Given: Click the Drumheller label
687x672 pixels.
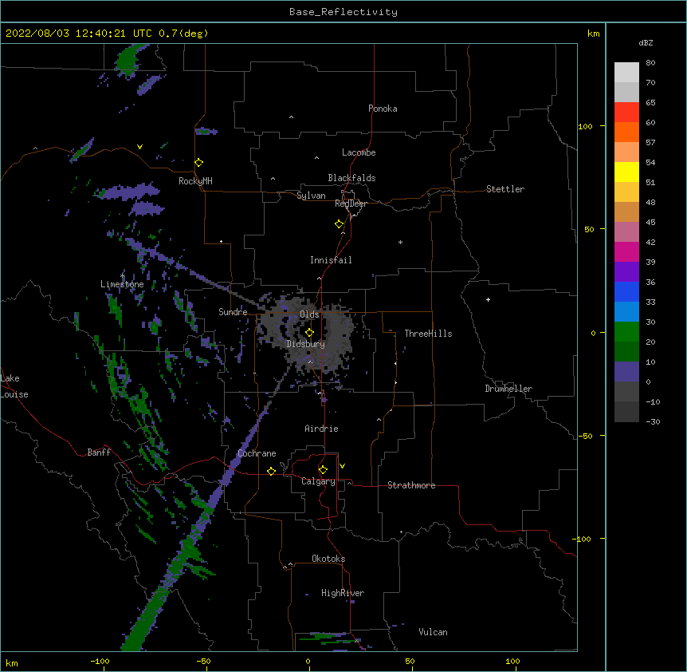Looking at the screenshot, I should click(508, 389).
